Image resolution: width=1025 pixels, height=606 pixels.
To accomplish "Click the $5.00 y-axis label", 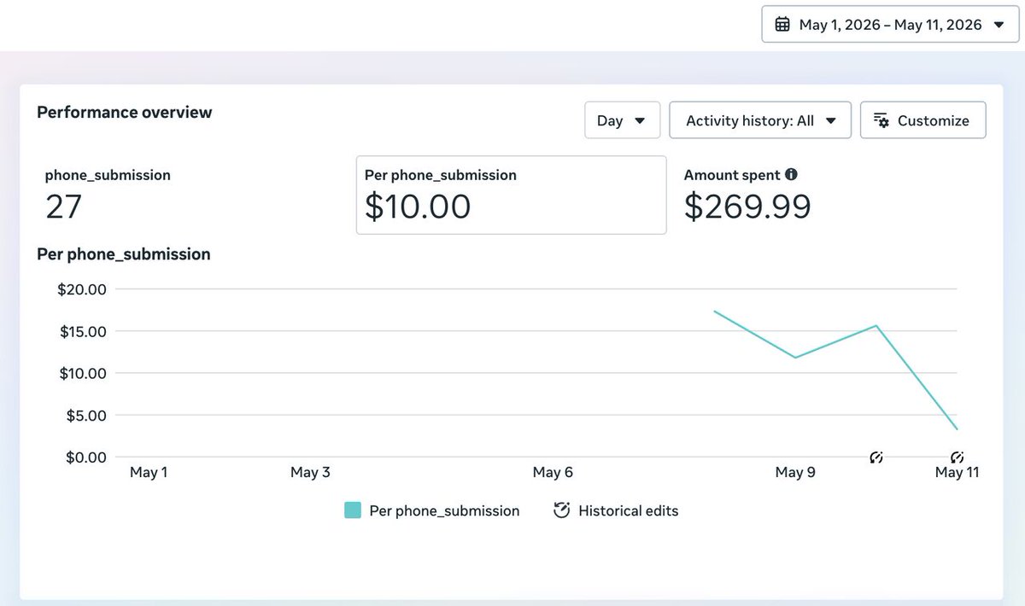I will (x=85, y=415).
